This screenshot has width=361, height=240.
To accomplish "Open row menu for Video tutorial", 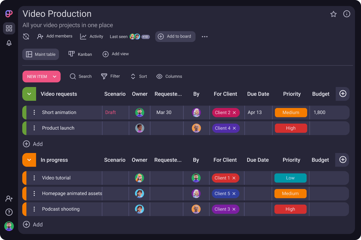I will coord(34,178).
